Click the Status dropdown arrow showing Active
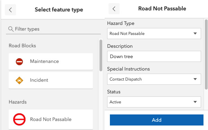The height and width of the screenshot is (130, 208). (x=195, y=102)
